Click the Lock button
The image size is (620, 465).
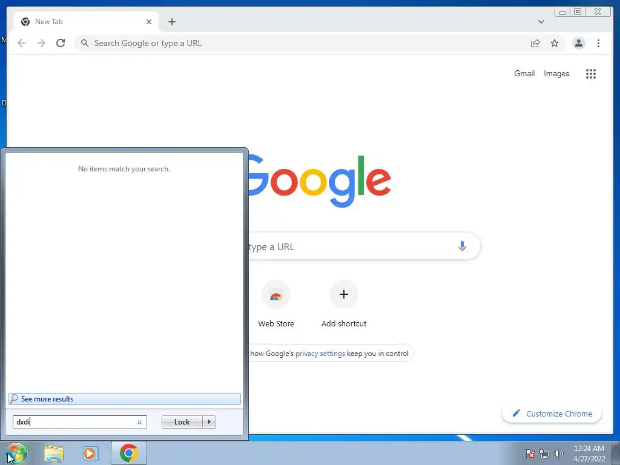coord(182,422)
